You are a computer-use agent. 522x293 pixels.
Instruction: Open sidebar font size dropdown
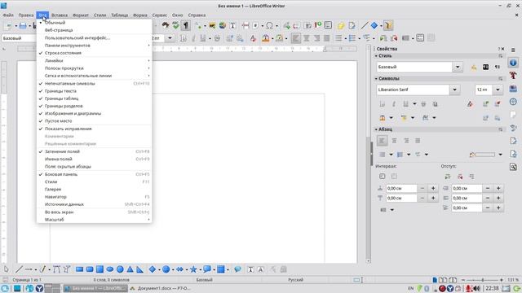(x=498, y=90)
